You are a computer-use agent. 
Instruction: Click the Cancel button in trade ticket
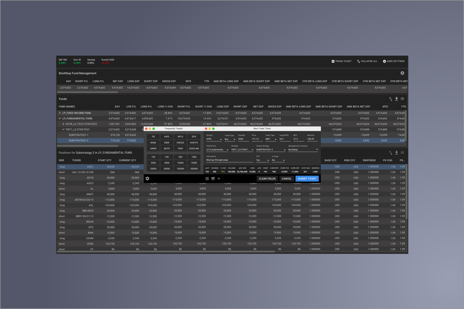(x=286, y=178)
